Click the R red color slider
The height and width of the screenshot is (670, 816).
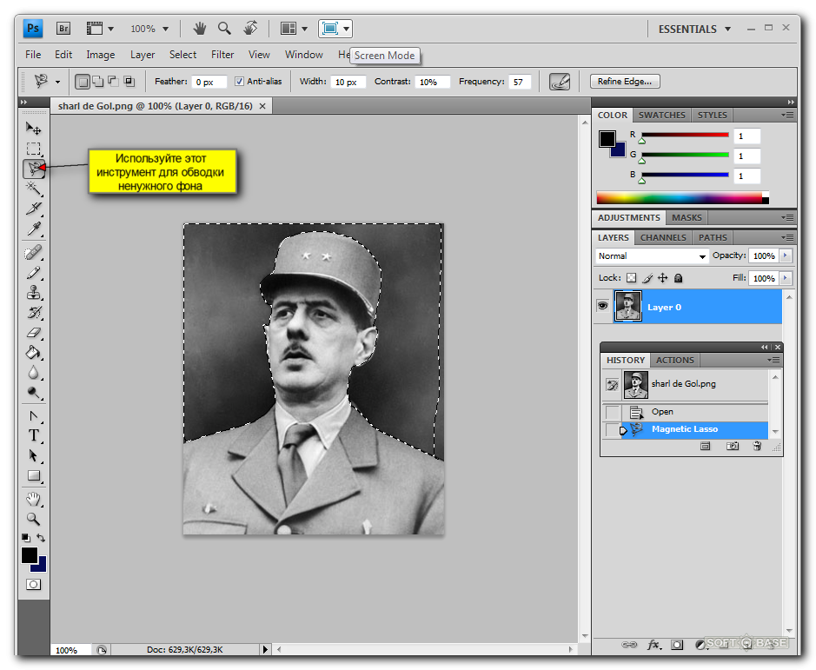coord(685,136)
